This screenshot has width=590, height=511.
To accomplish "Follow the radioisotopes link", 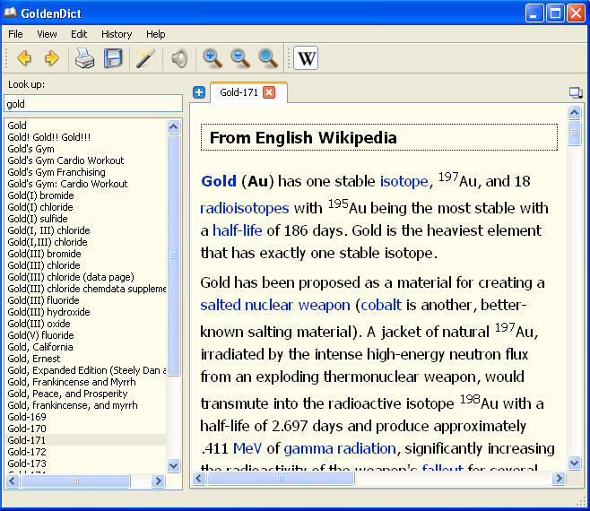I will (x=245, y=208).
